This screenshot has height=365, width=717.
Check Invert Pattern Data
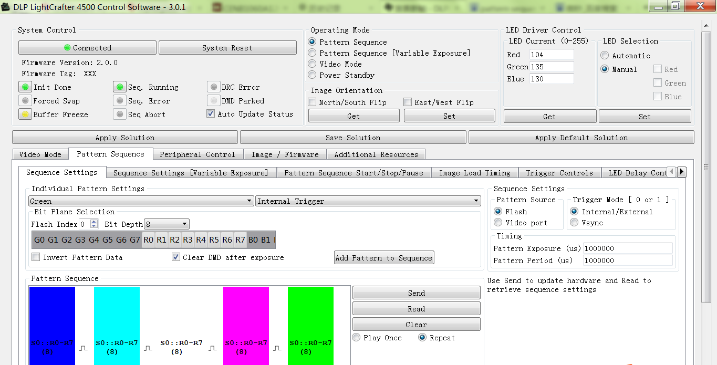[x=36, y=257]
